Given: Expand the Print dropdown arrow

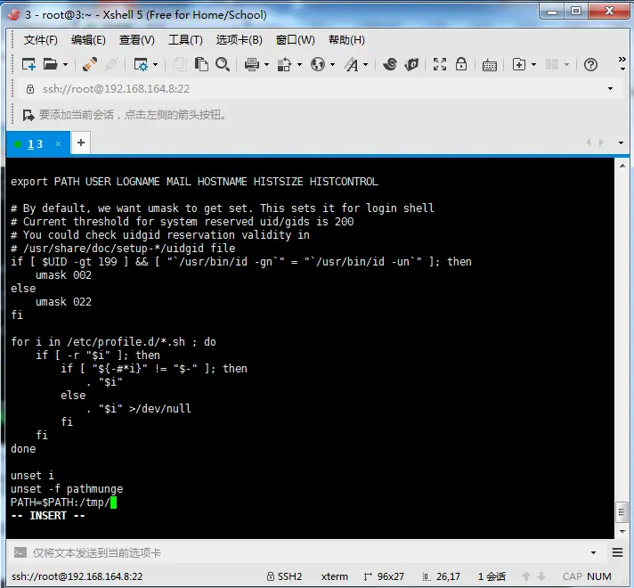Looking at the screenshot, I should coord(266,64).
